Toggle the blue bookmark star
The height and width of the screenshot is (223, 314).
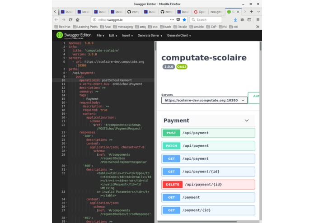tap(184, 19)
